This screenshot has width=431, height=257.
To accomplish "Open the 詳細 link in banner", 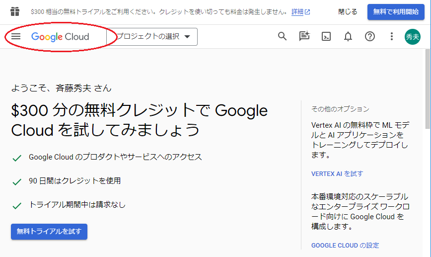I will click(x=301, y=12).
